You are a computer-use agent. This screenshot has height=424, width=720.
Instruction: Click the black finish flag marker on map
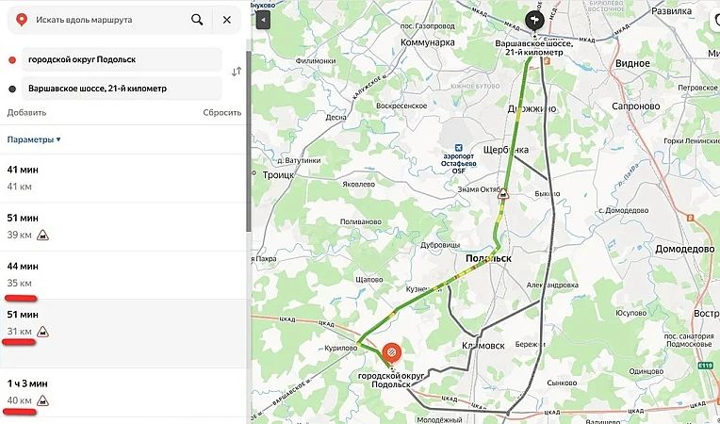point(533,20)
